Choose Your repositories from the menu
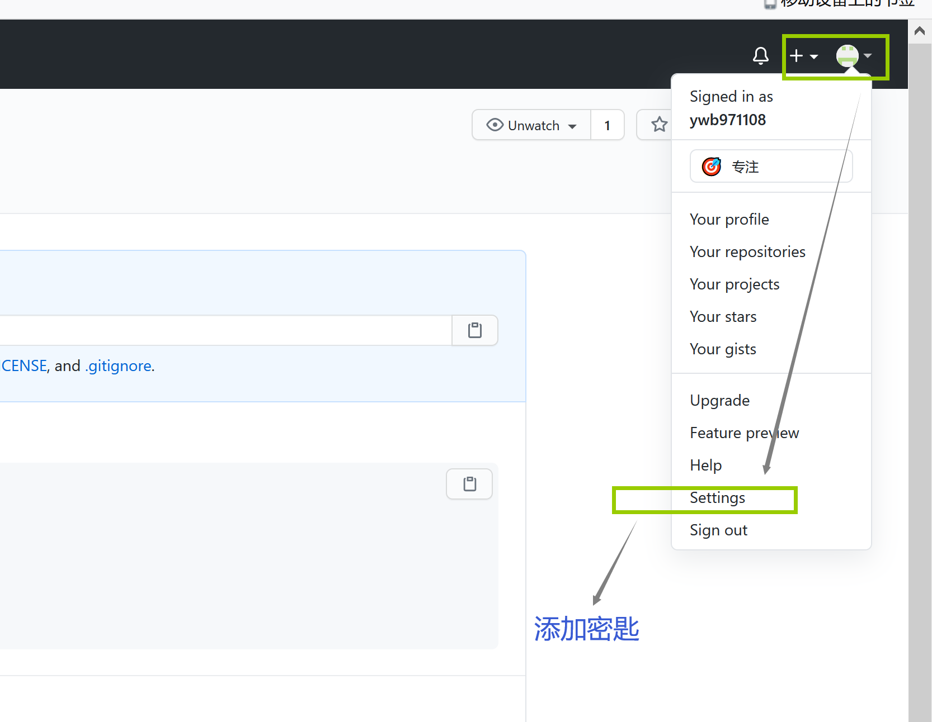 747,251
